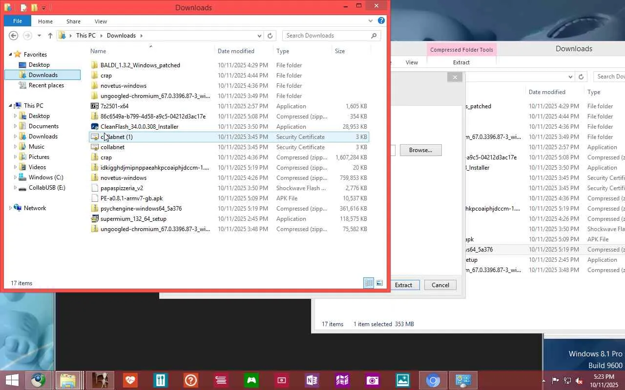Expand the ribbon using the chevron
This screenshot has height=390, width=625.
[372, 21]
